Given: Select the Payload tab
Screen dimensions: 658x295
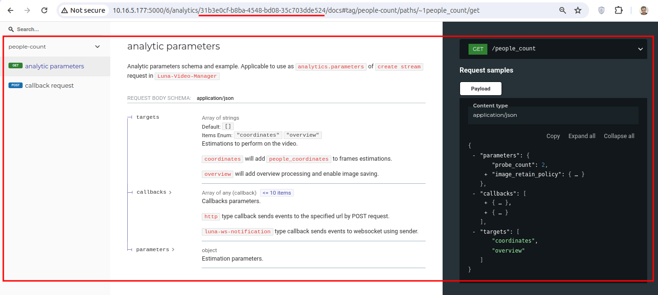Looking at the screenshot, I should click(x=481, y=89).
